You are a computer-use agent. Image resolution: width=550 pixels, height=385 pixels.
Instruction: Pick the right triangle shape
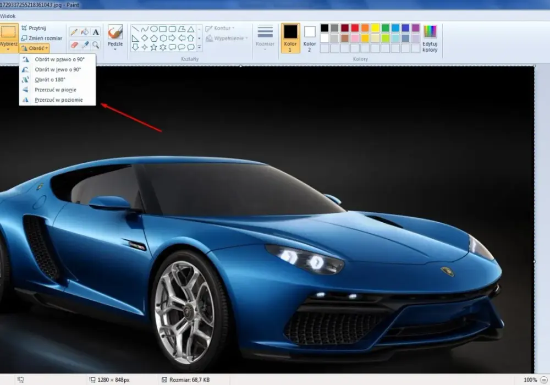click(x=135, y=38)
